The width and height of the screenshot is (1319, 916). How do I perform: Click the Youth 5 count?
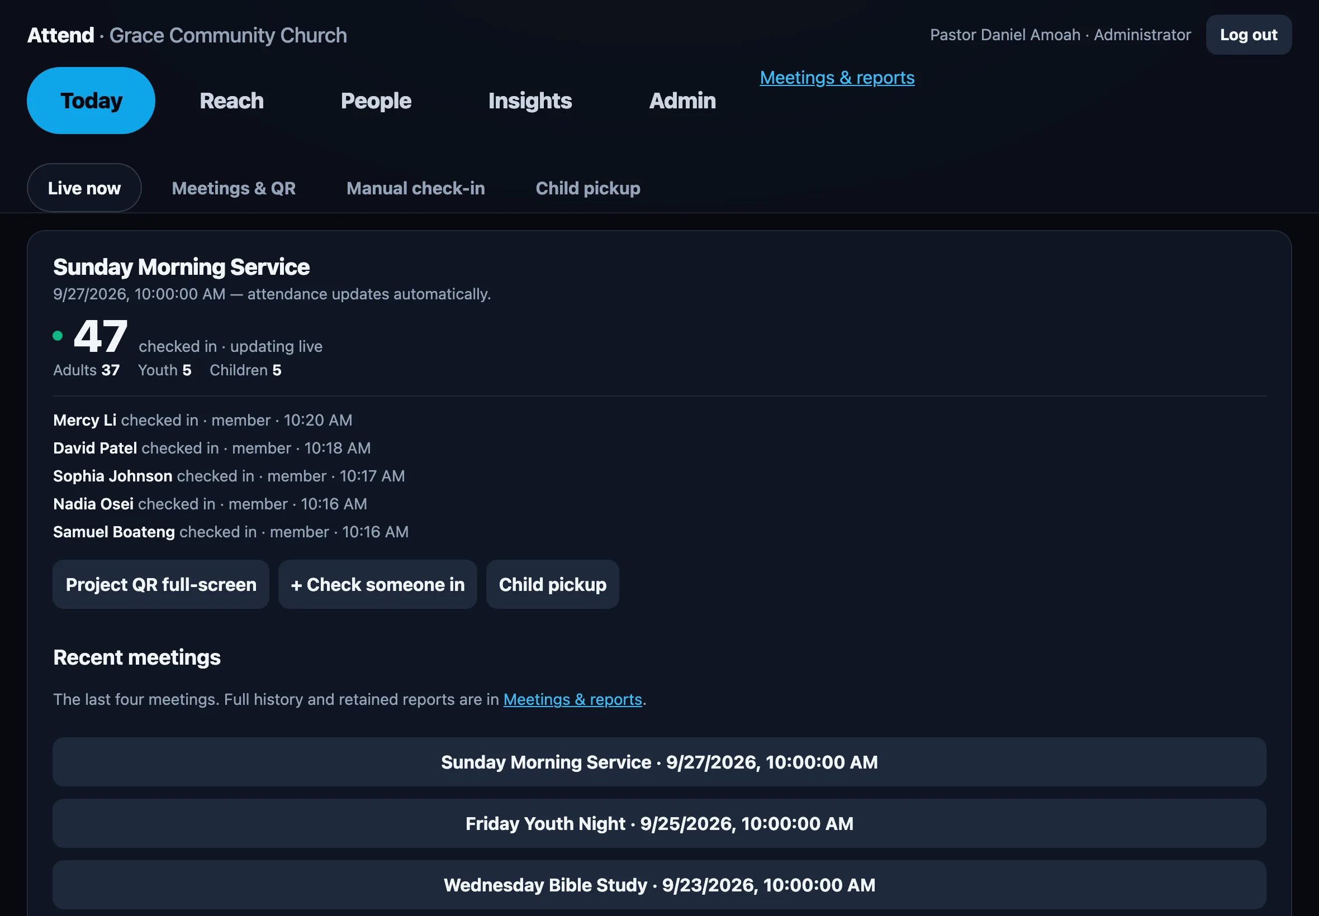tap(164, 370)
